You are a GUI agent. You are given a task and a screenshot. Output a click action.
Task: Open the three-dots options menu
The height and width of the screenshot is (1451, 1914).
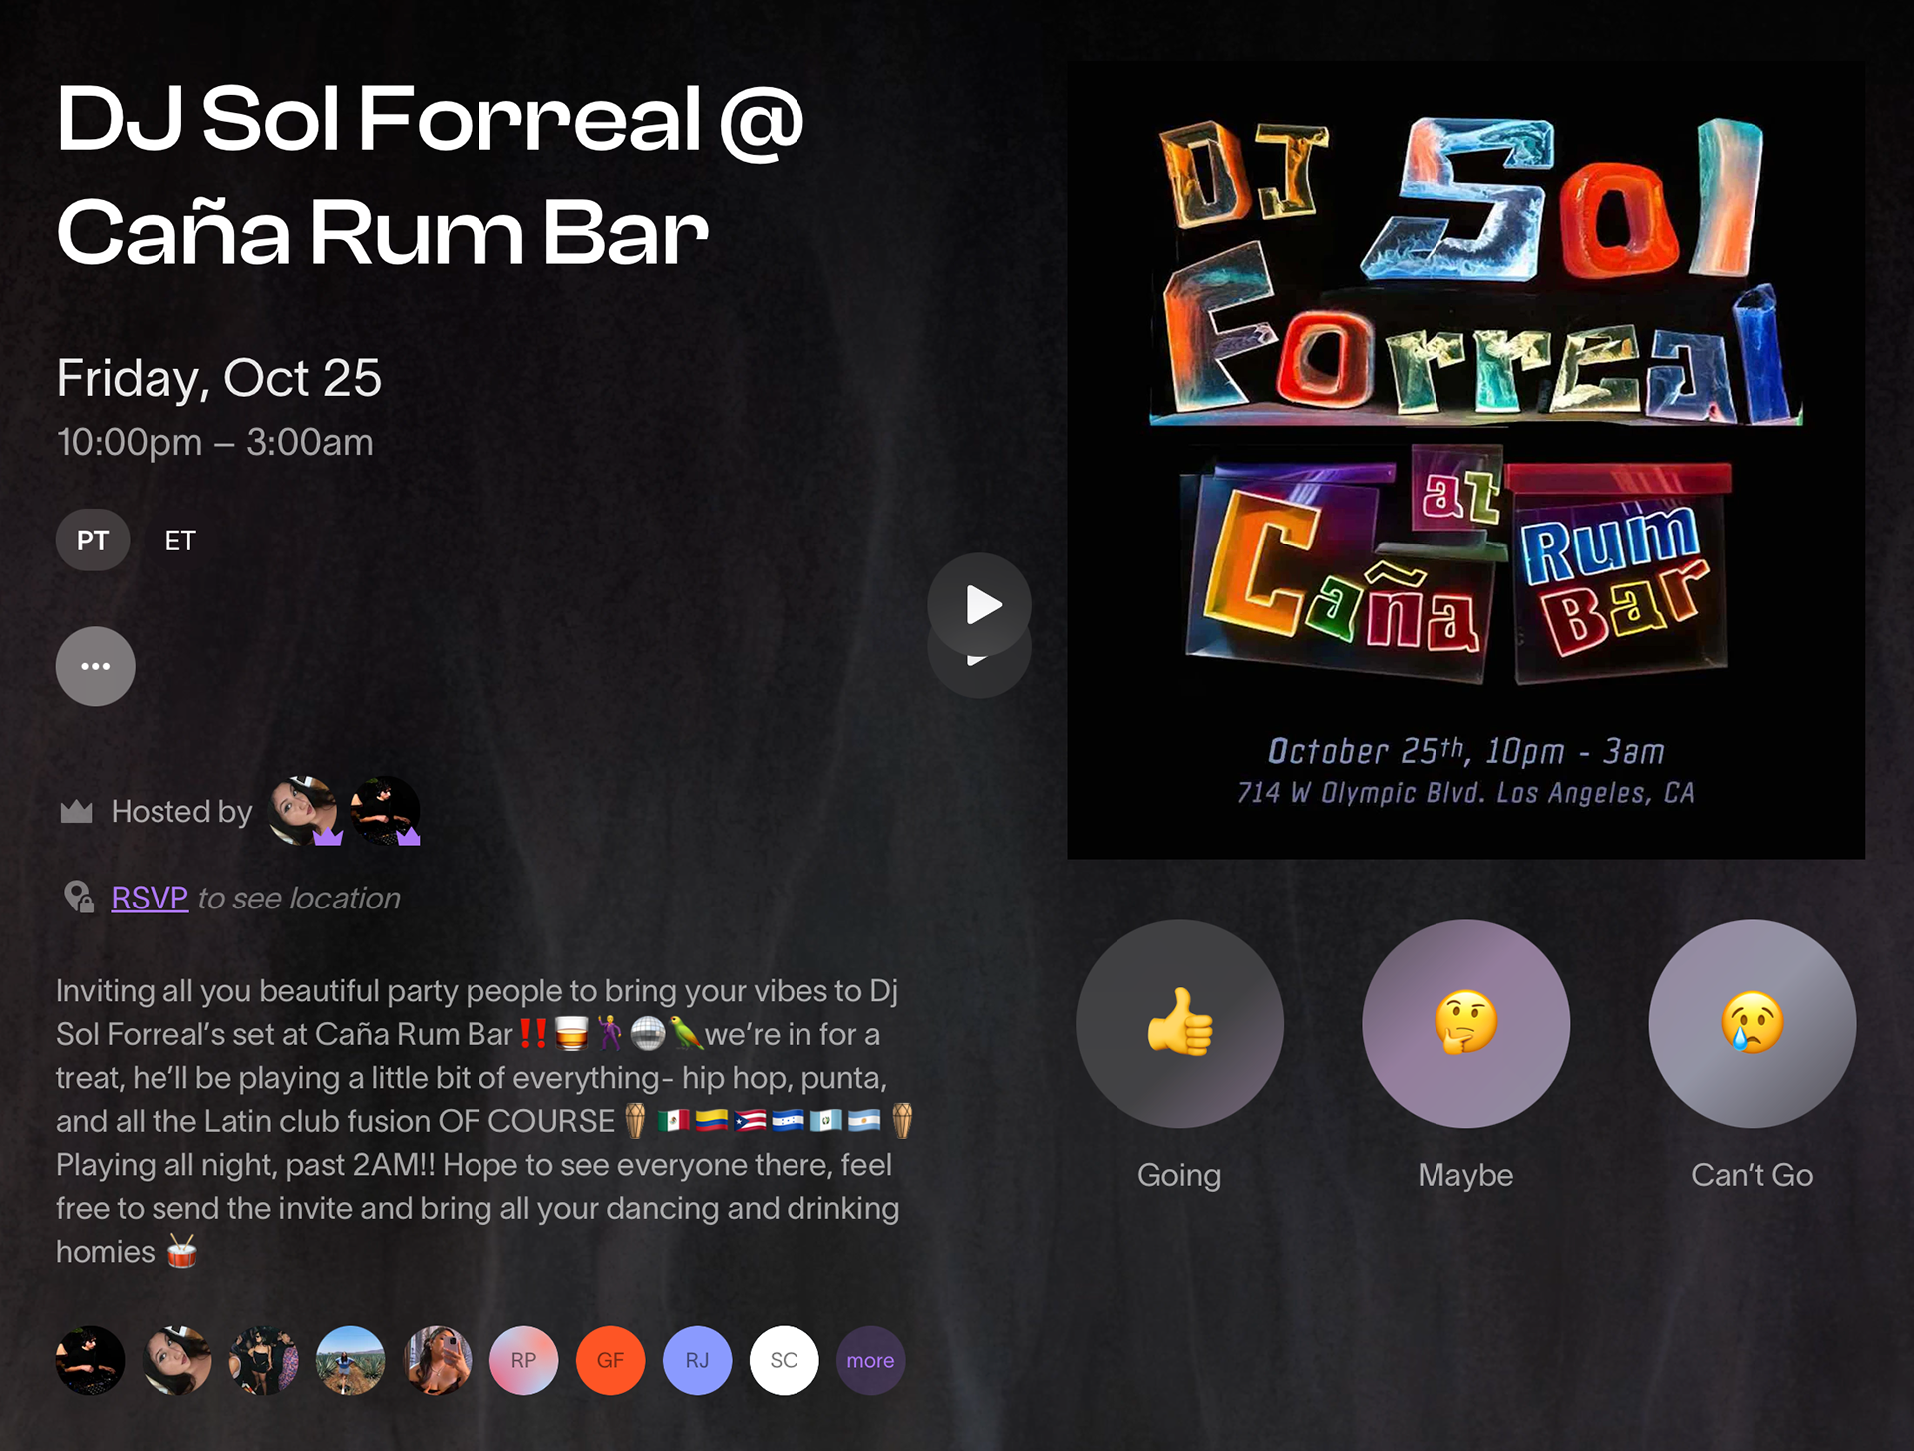pos(95,666)
